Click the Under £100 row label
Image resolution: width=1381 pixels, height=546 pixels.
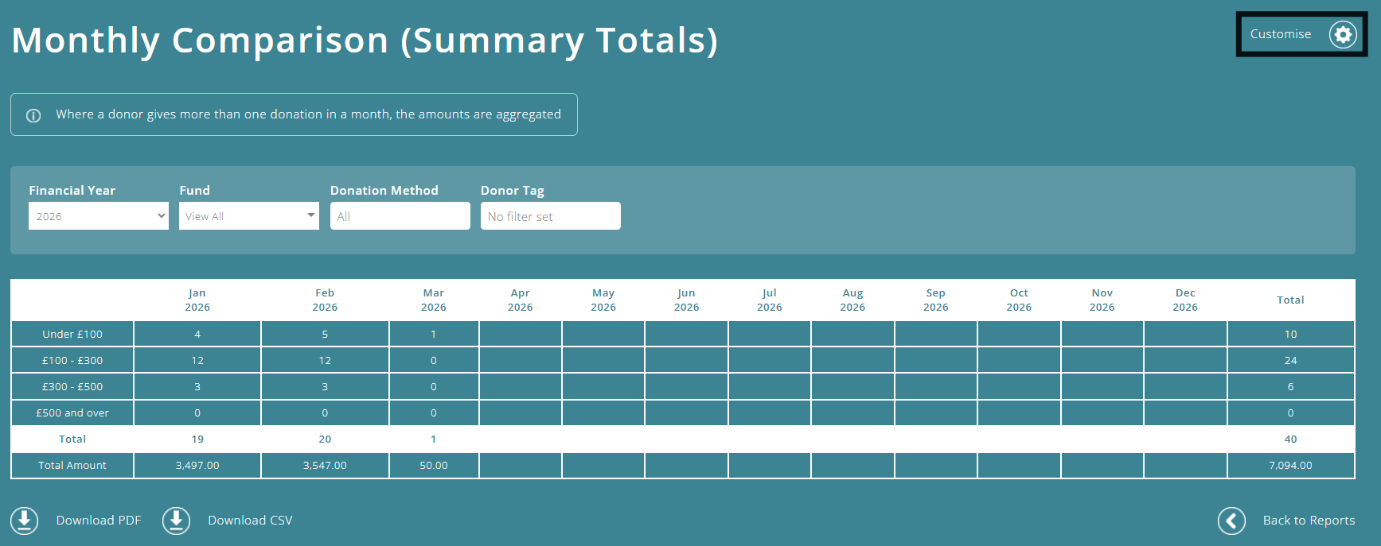[72, 335]
